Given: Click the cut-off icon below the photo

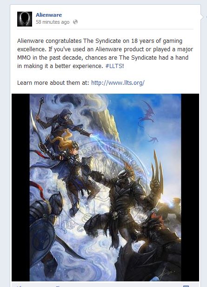Looking at the screenshot, I should 186,286.
